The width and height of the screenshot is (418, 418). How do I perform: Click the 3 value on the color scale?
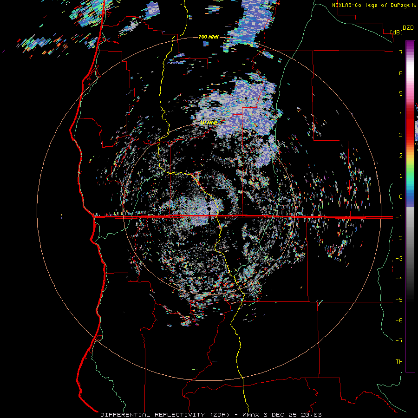(x=401, y=135)
